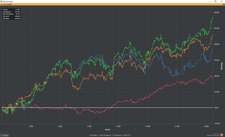
Task: Click the Results Graph app icon in title bar
Action: click(x=1, y=1)
